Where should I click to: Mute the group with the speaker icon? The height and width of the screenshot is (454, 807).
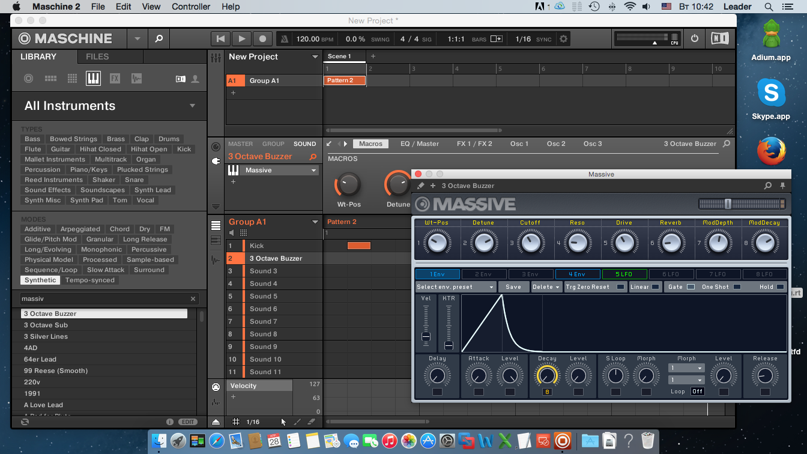[232, 233]
